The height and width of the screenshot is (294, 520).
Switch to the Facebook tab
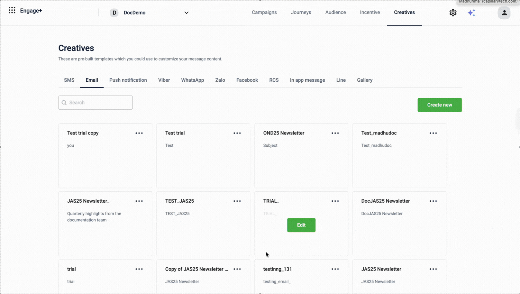click(x=247, y=80)
